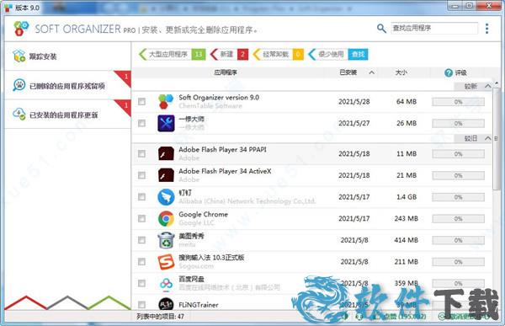Apply the 经常卸载 filter
The image size is (505, 326).
pyautogui.click(x=279, y=55)
